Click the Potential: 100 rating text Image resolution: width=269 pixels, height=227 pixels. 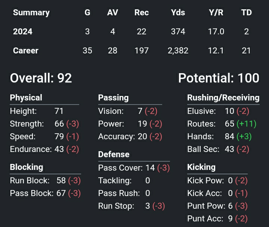pyautogui.click(x=219, y=78)
